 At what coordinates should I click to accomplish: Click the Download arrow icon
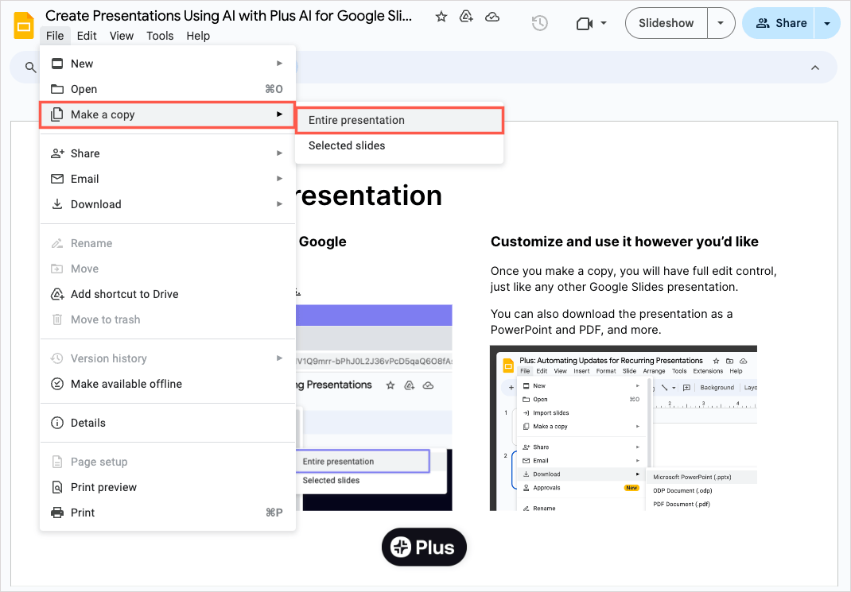(x=57, y=204)
